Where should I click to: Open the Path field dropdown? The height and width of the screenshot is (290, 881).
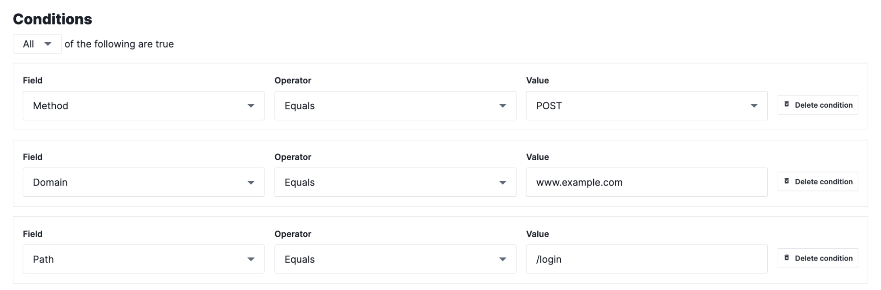[143, 259]
